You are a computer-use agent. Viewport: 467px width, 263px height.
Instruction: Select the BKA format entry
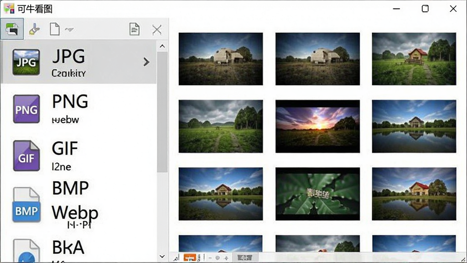(78, 250)
